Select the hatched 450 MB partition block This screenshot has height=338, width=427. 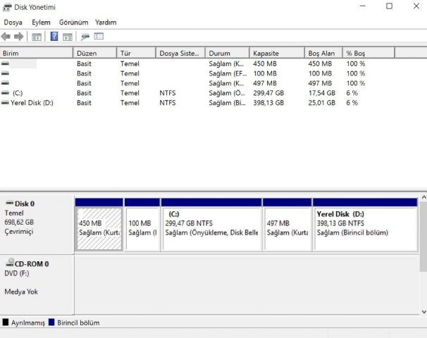(99, 225)
